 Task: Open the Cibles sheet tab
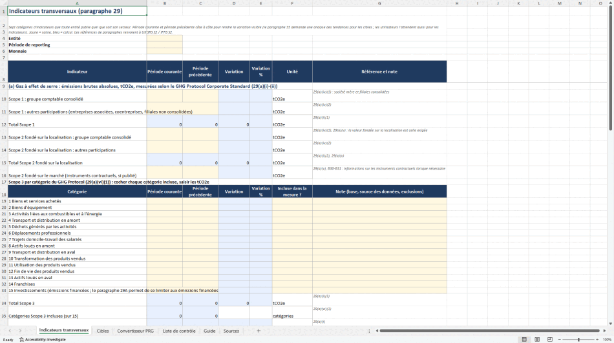pyautogui.click(x=103, y=331)
